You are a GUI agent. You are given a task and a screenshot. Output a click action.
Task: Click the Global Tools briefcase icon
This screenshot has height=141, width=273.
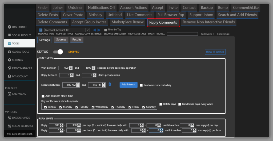click(x=10, y=52)
